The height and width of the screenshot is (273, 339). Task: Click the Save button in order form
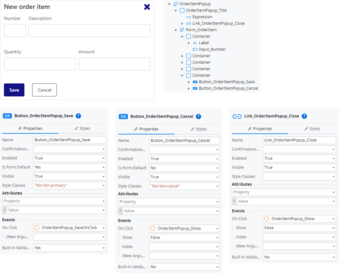[x=14, y=90]
